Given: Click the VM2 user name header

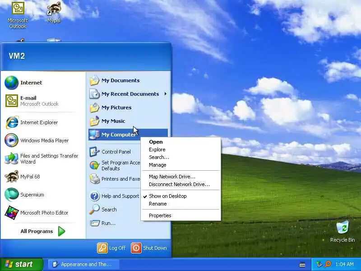Looking at the screenshot, I should click(17, 56).
